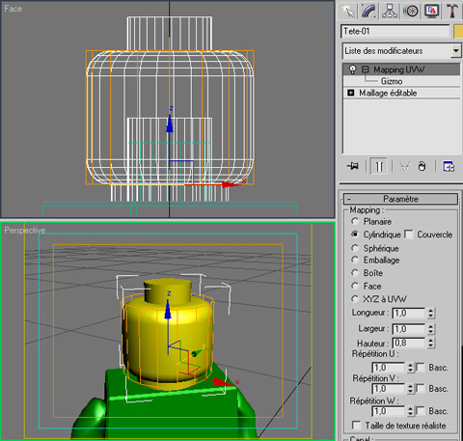Click the Répétition W value field

pos(388,411)
